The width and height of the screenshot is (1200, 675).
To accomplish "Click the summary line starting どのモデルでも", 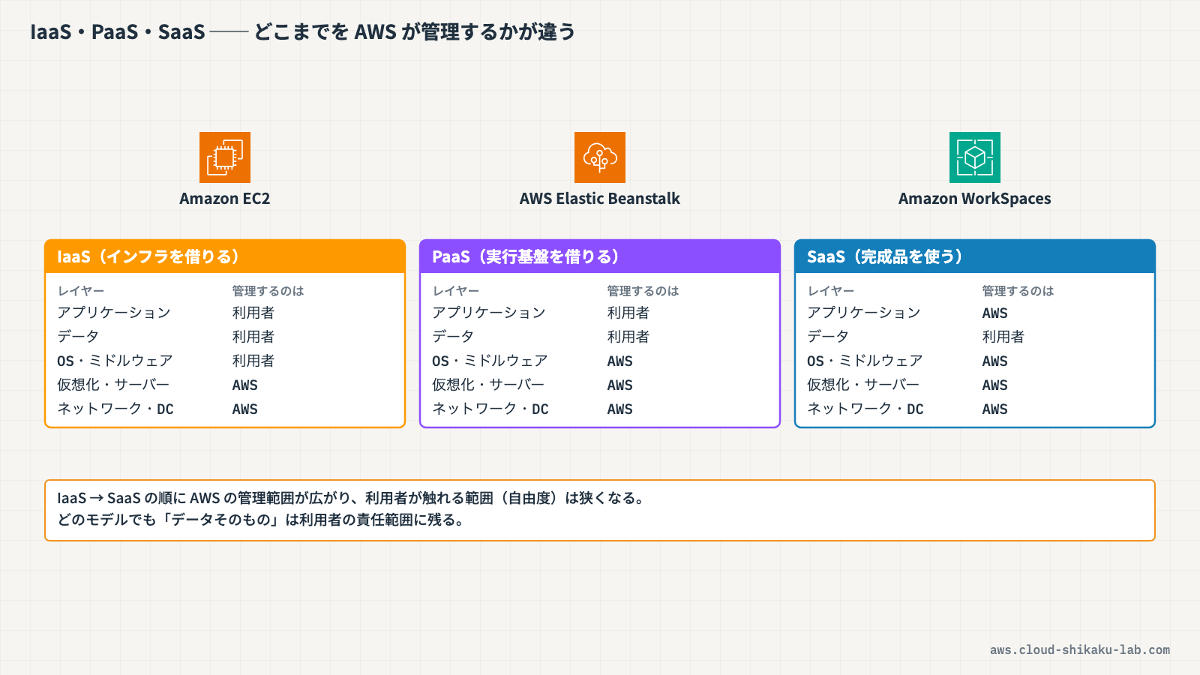I will pyautogui.click(x=261, y=520).
